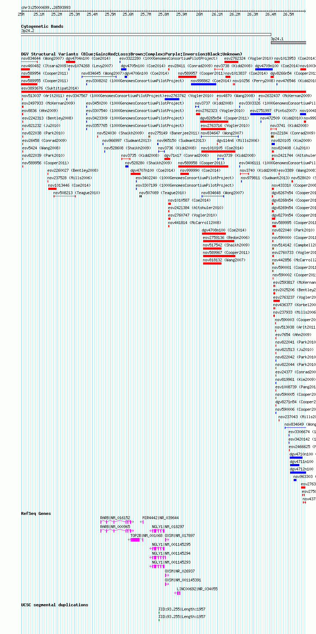Click esv2759136 (Redon2006) loss variant
Image resolution: width=316 pixels, height=634 pixels.
[x=219, y=241]
